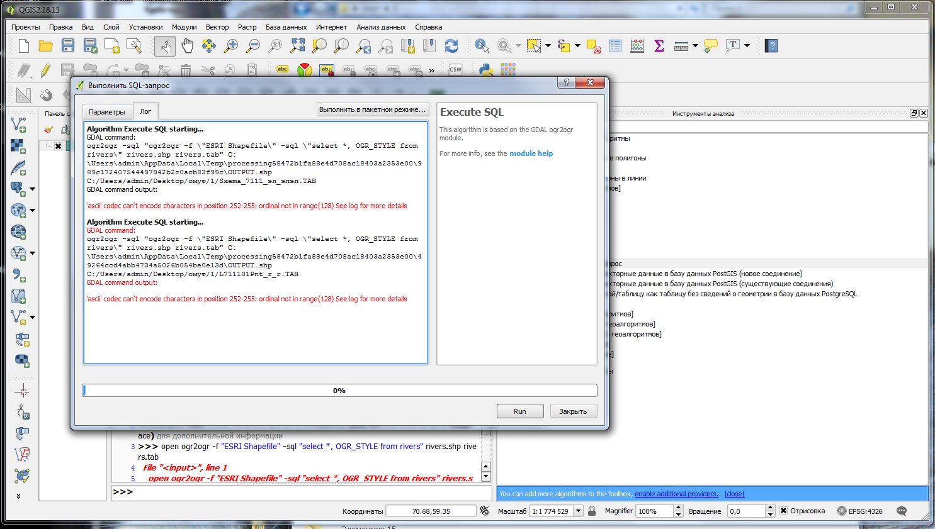Viewport: 935px width, 529px height.
Task: Open the Python console icon
Action: [486, 70]
